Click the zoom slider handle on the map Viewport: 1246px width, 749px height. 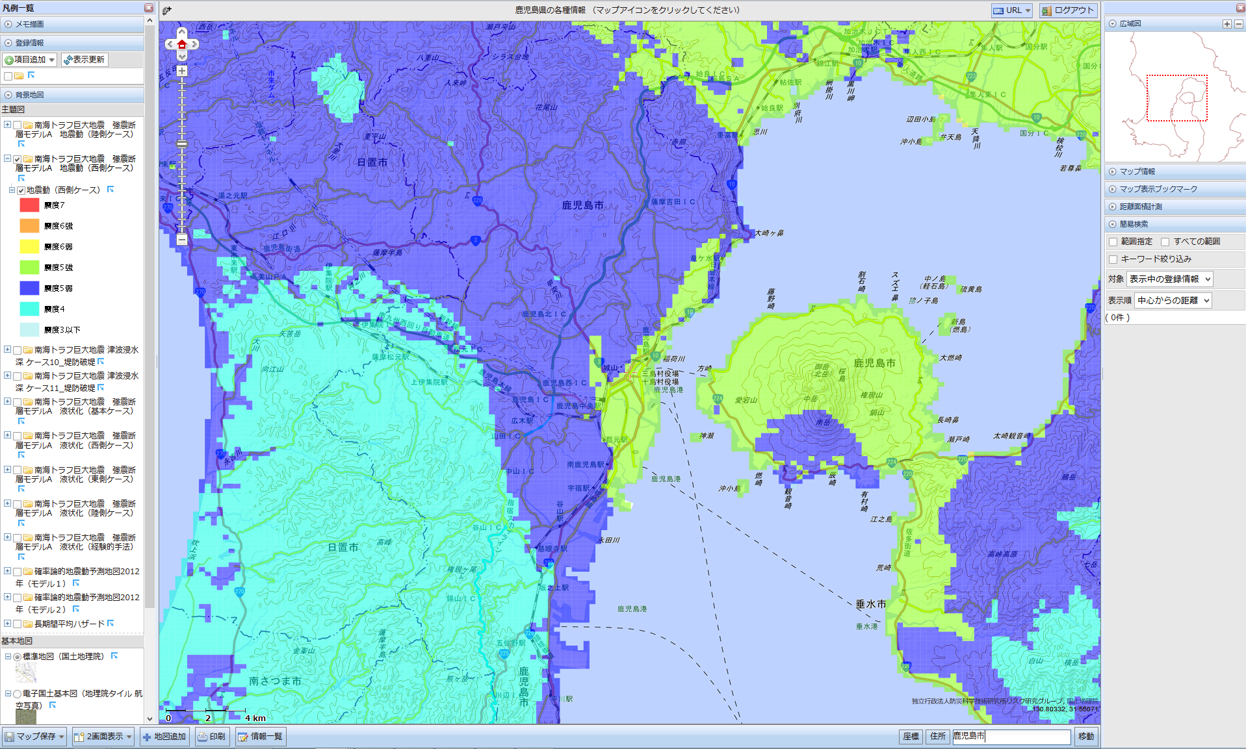[x=182, y=144]
